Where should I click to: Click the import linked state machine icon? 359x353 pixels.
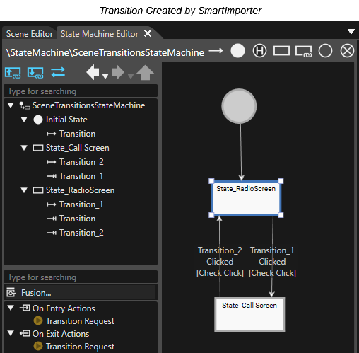pyautogui.click(x=35, y=73)
